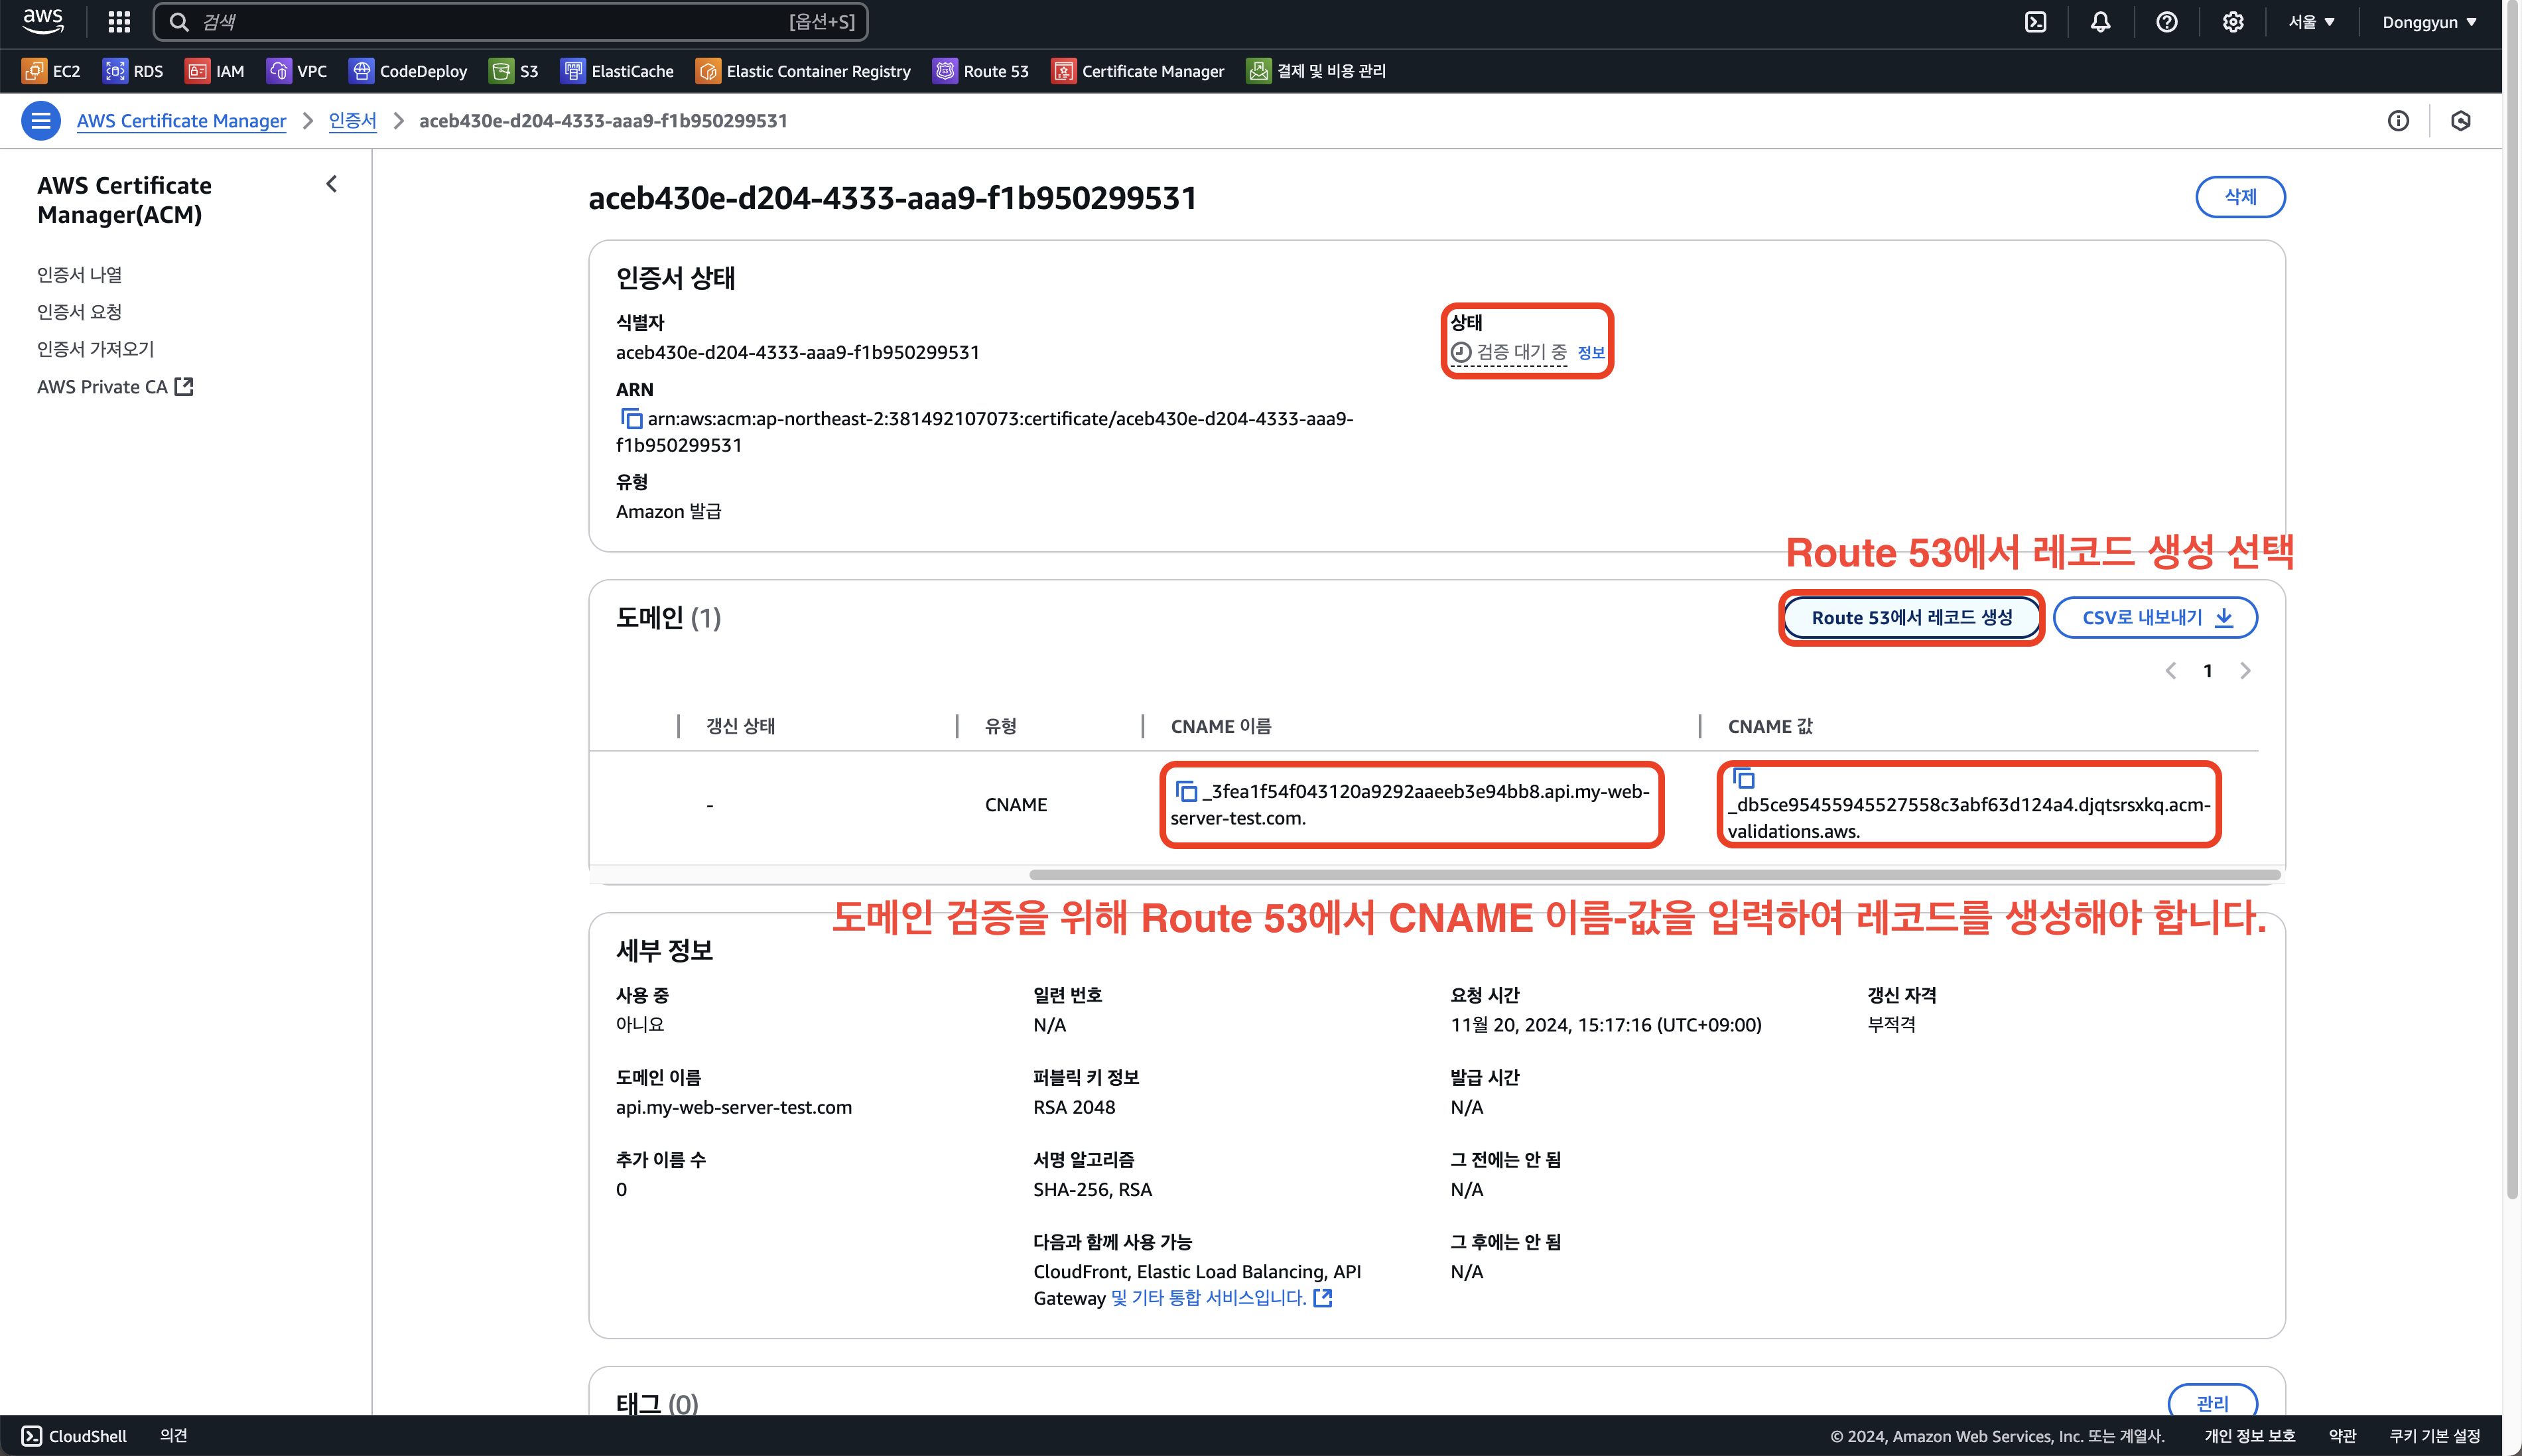Select 인증서 요청 in sidebar
Viewport: 2522px width, 1456px height.
pos(79,312)
